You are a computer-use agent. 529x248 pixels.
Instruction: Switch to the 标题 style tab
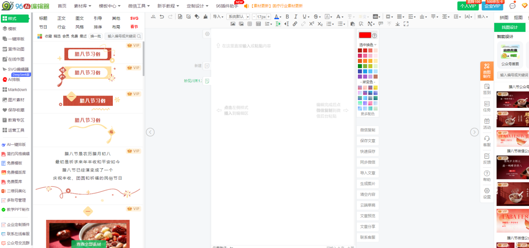click(43, 18)
